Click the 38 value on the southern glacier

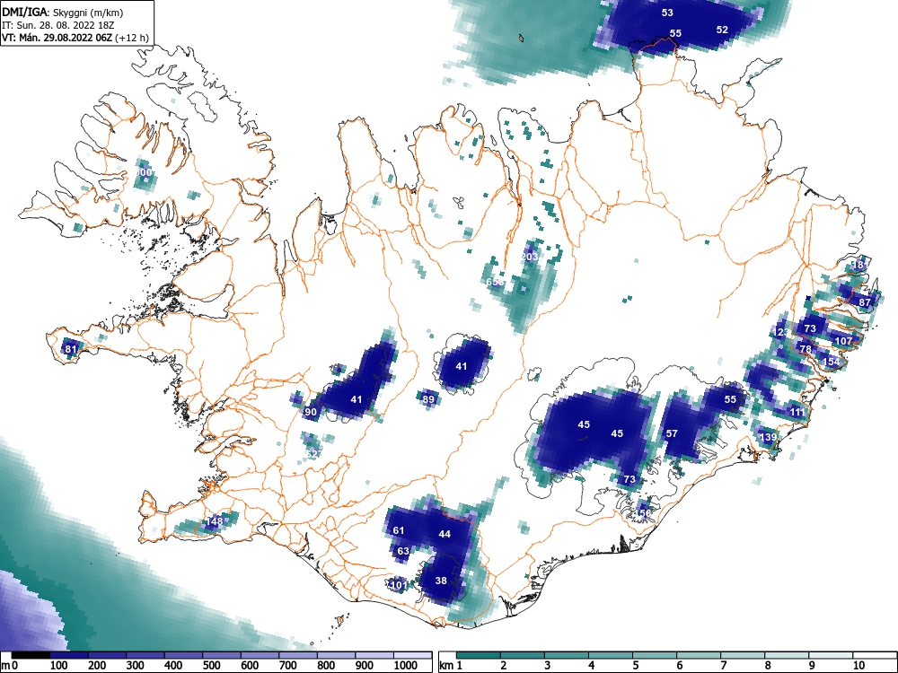pos(441,581)
